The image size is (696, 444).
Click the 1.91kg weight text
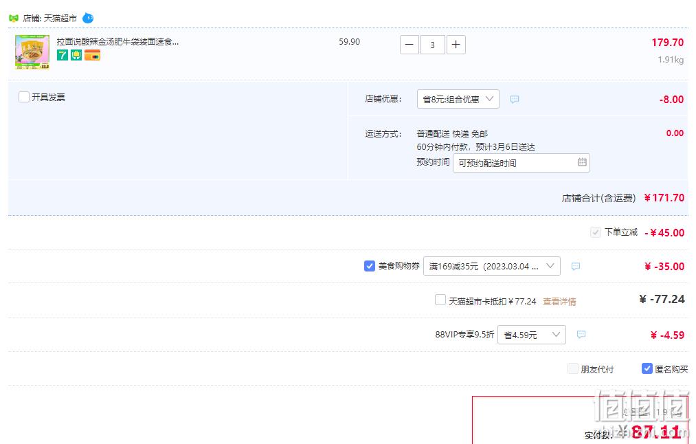(x=671, y=60)
